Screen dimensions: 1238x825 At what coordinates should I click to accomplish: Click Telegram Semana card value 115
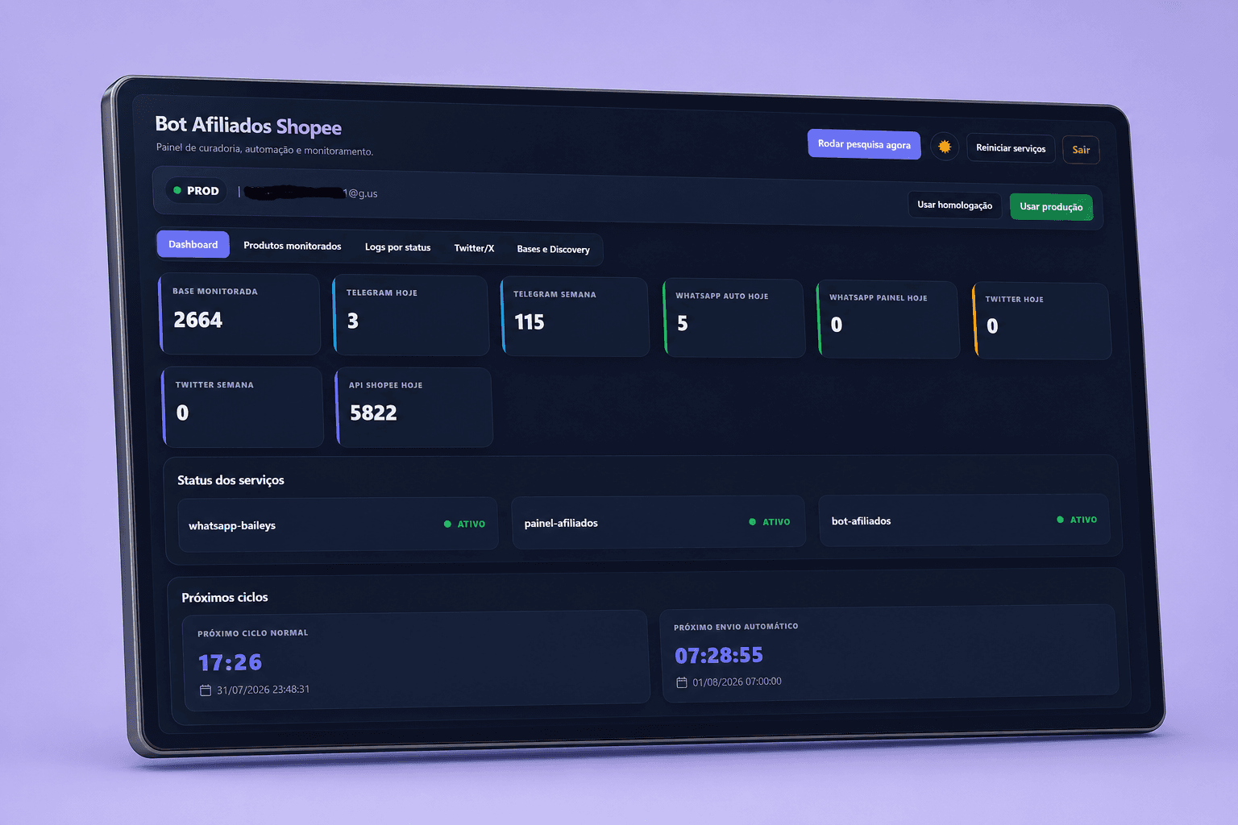click(530, 322)
